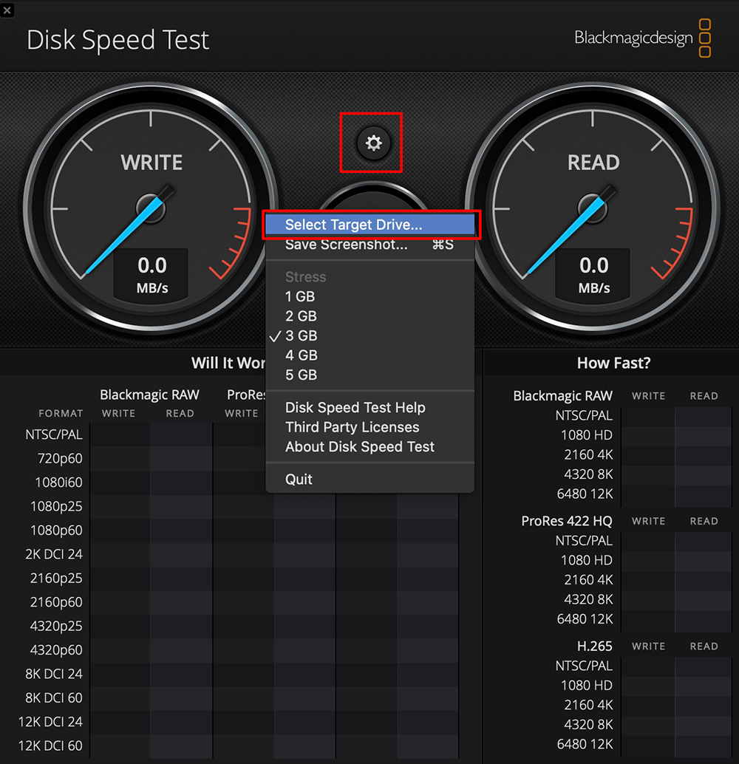Click the FORMAT column header

click(x=61, y=414)
